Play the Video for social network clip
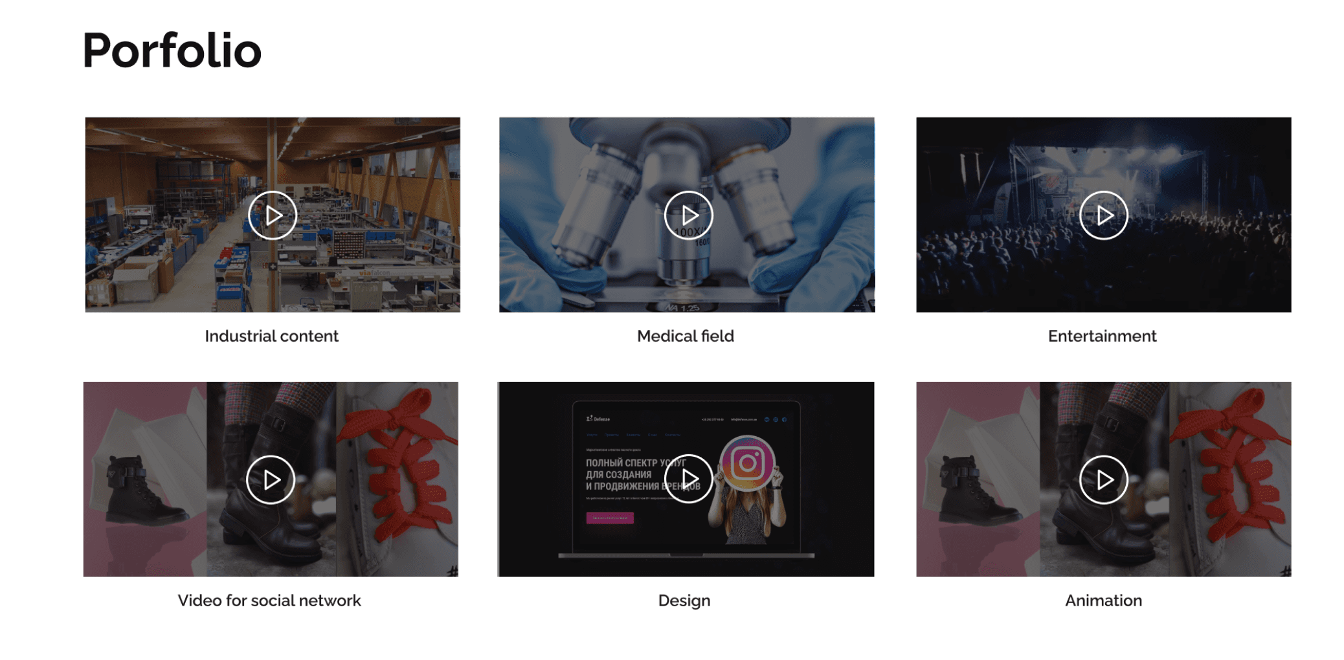Viewport: 1344px width, 660px height. click(x=271, y=479)
